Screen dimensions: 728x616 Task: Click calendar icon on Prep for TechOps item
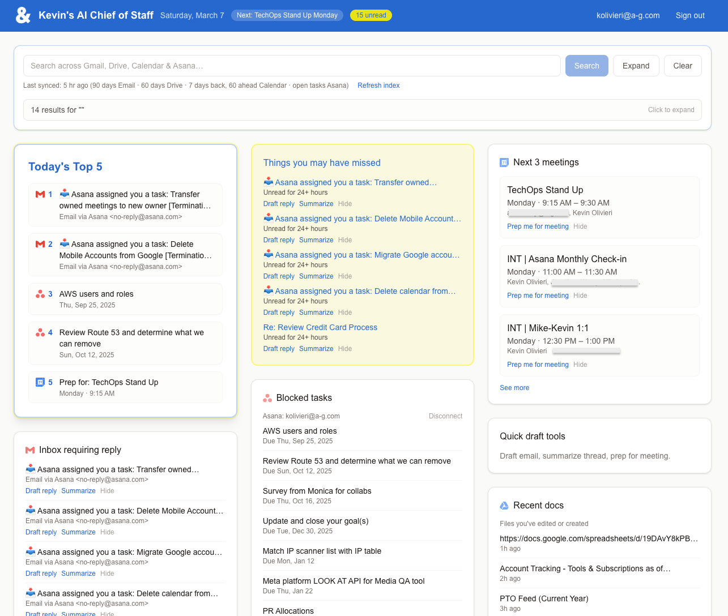tap(40, 382)
